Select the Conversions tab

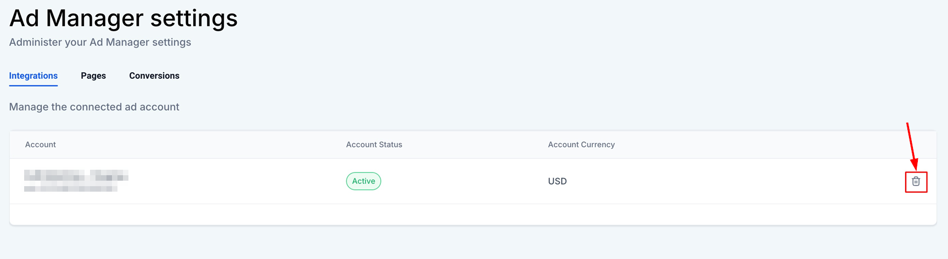point(154,76)
